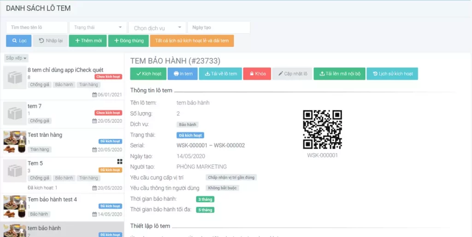Expand the Sắp xếp sort dropdown
Image resolution: width=472 pixels, height=237 pixels.
(x=16, y=58)
